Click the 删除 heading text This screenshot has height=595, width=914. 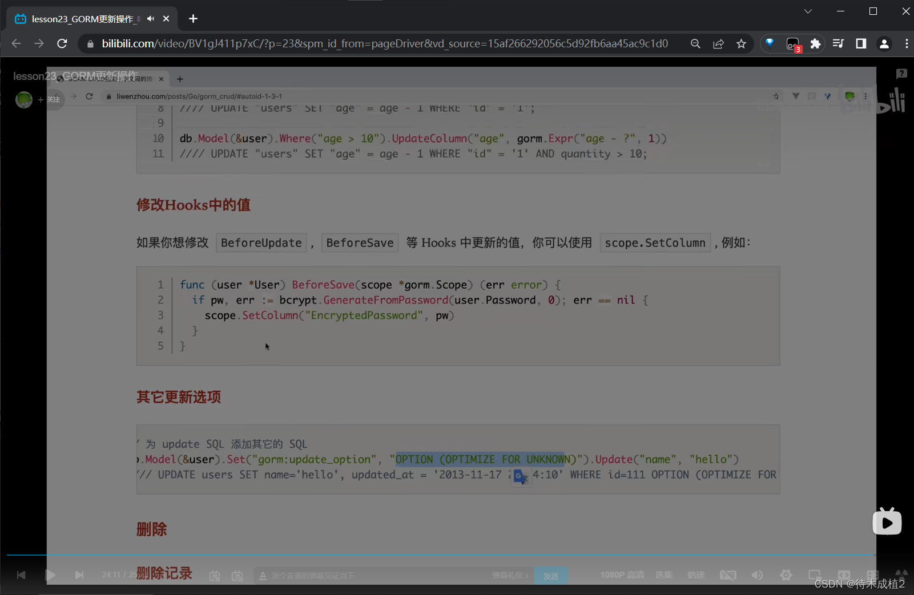pyautogui.click(x=151, y=529)
